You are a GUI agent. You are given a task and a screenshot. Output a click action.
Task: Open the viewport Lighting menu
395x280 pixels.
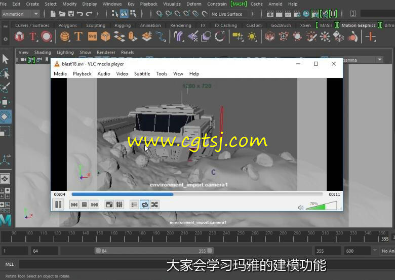65,52
